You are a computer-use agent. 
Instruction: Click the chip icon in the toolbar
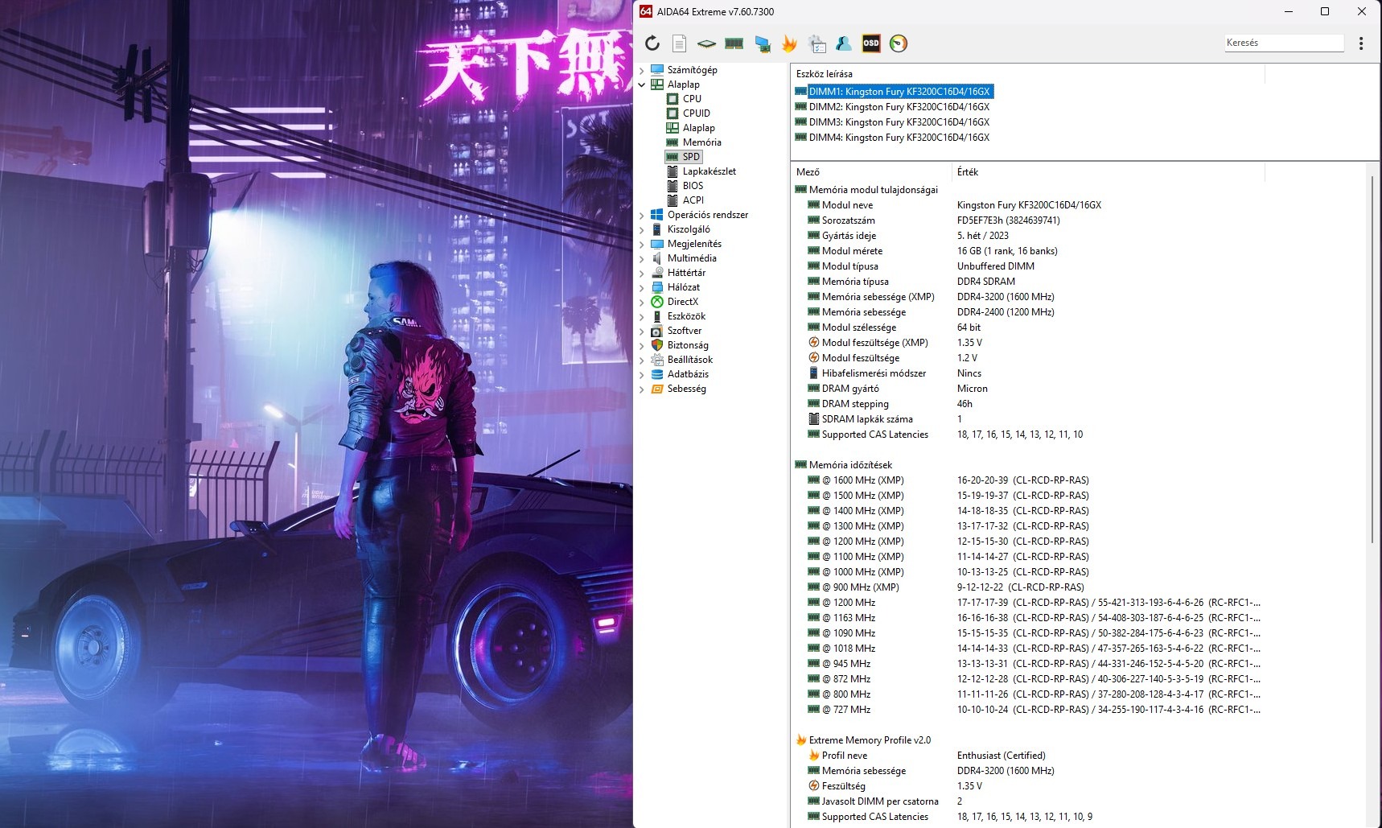click(706, 43)
